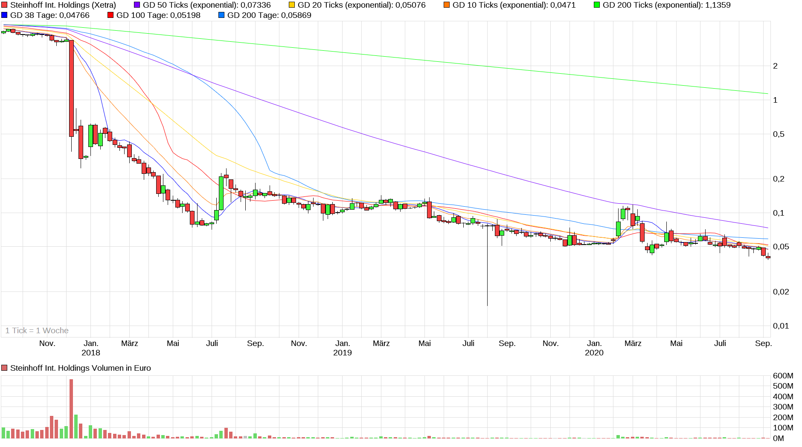Viewport: 802px width, 447px height.
Task: Switch to the 2019 section label
Action: tap(342, 353)
